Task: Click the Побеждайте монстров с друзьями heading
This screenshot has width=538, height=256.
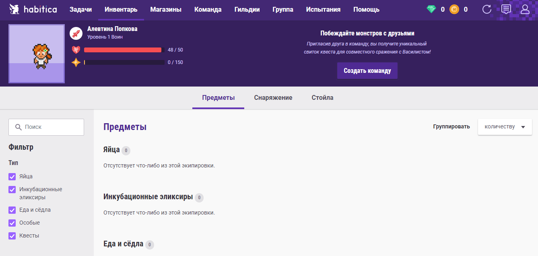Action: (x=367, y=33)
